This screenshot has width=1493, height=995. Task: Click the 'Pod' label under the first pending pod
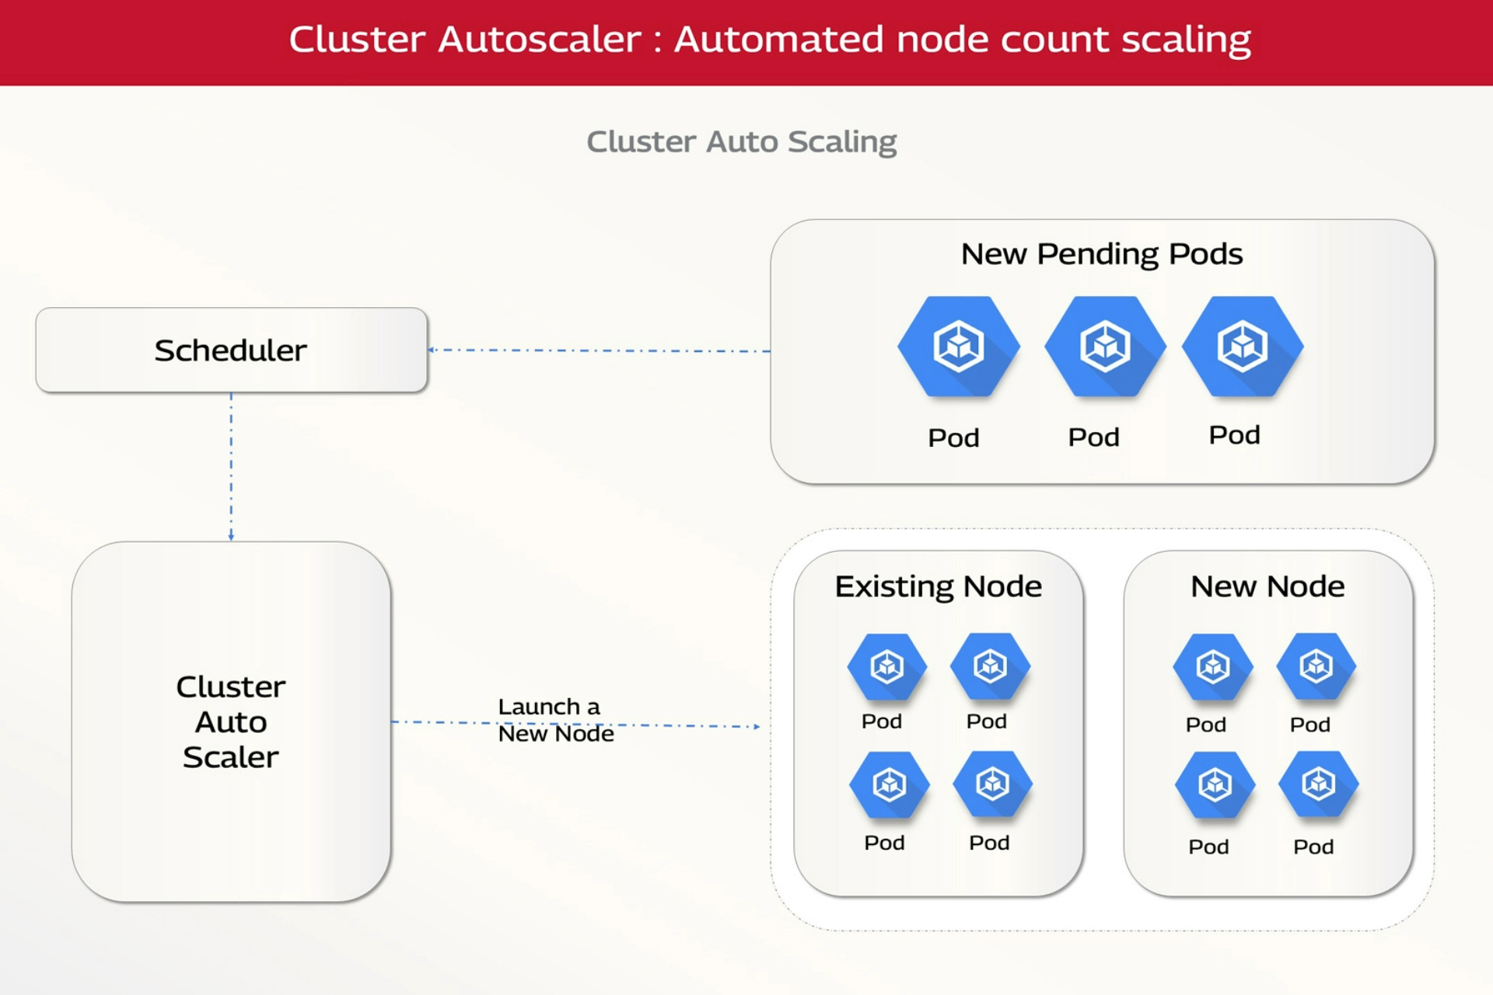click(x=953, y=438)
